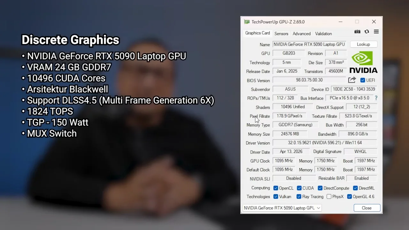Click the Bus Interface value PCIe x16 5.0
This screenshot has width=409, height=230.
(x=349, y=98)
